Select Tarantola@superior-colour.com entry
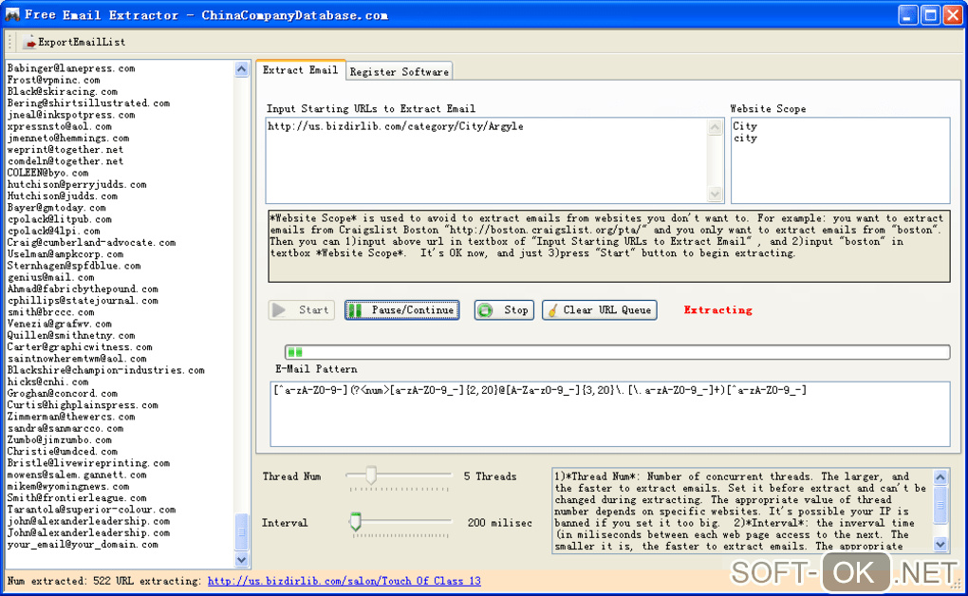Image resolution: width=968 pixels, height=596 pixels. 91,510
